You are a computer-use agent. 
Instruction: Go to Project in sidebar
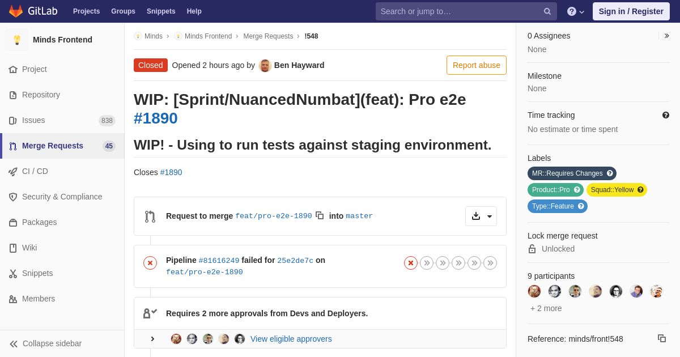[62, 69]
